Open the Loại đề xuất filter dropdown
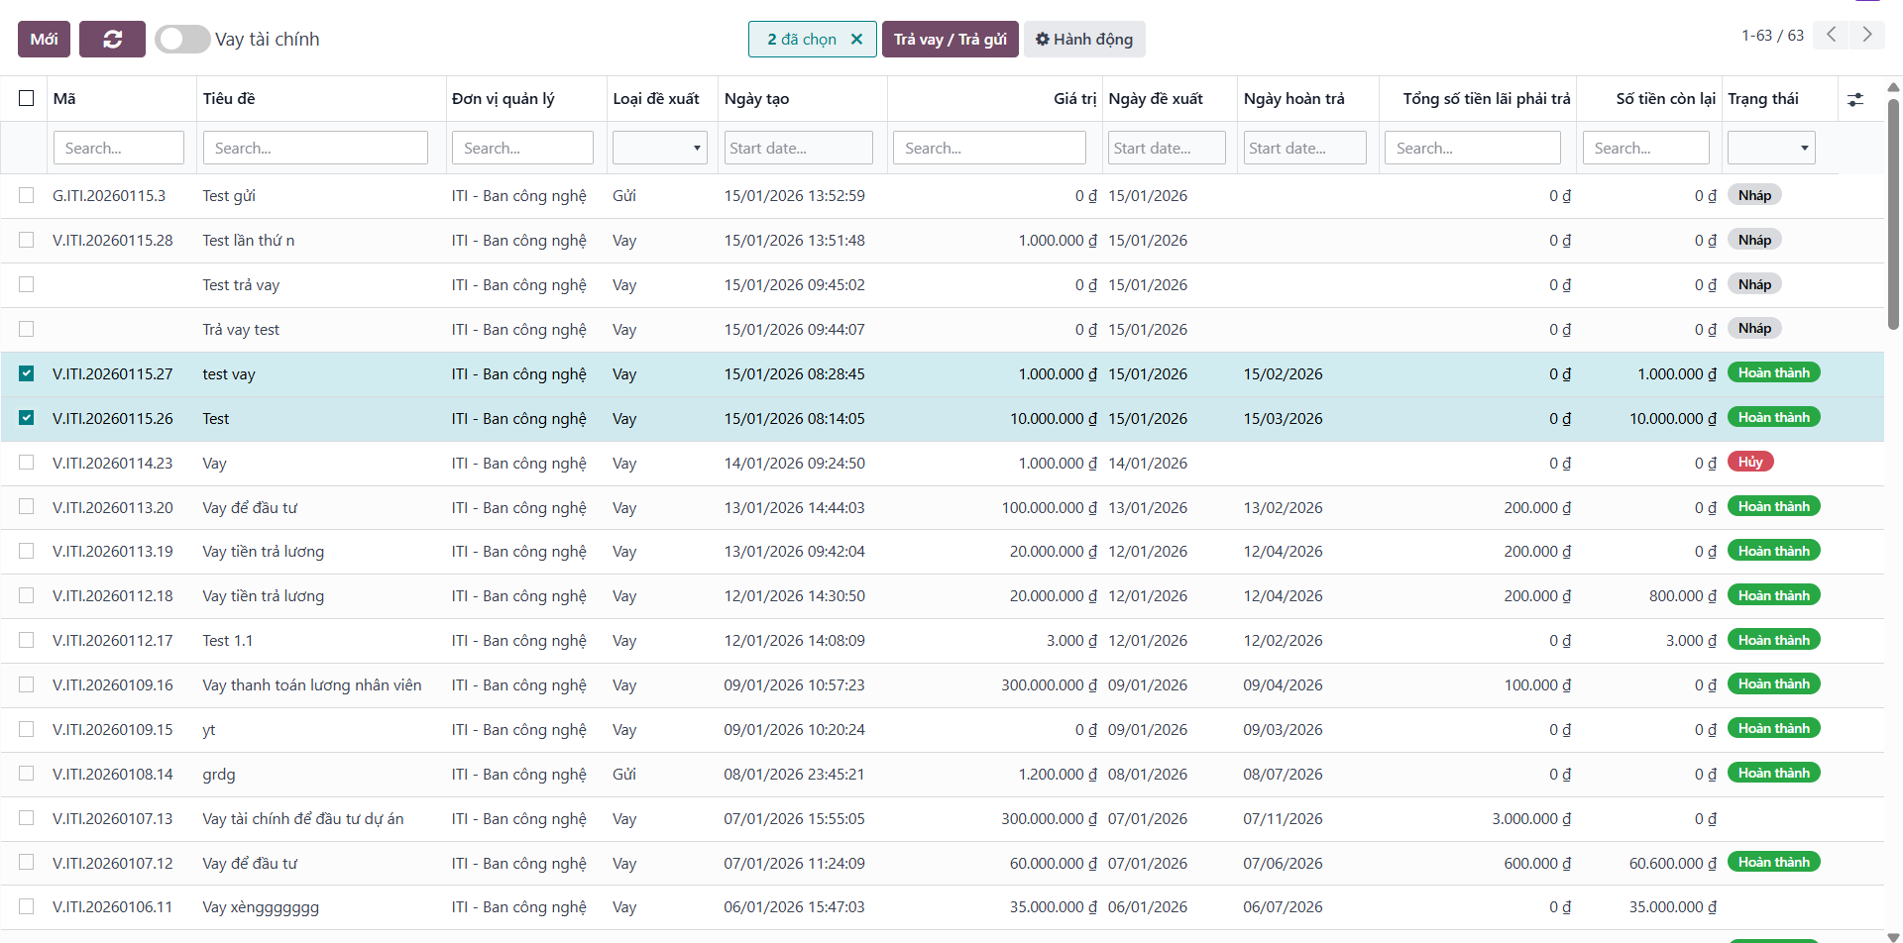 click(660, 148)
